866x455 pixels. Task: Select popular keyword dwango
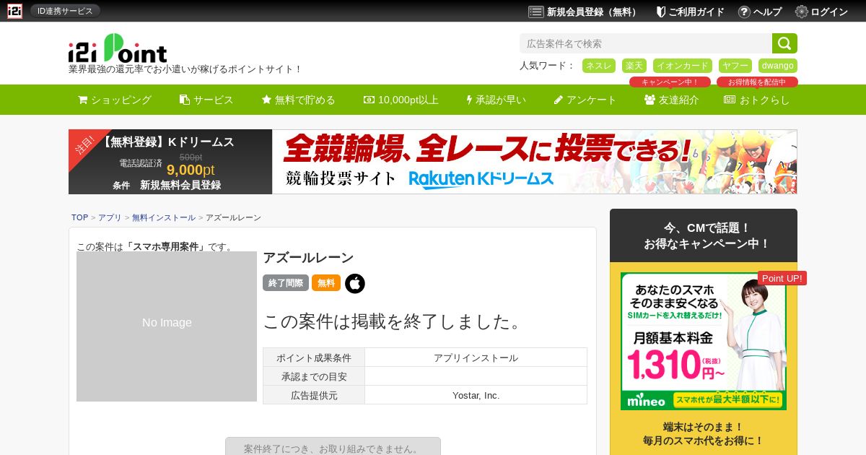click(x=778, y=66)
